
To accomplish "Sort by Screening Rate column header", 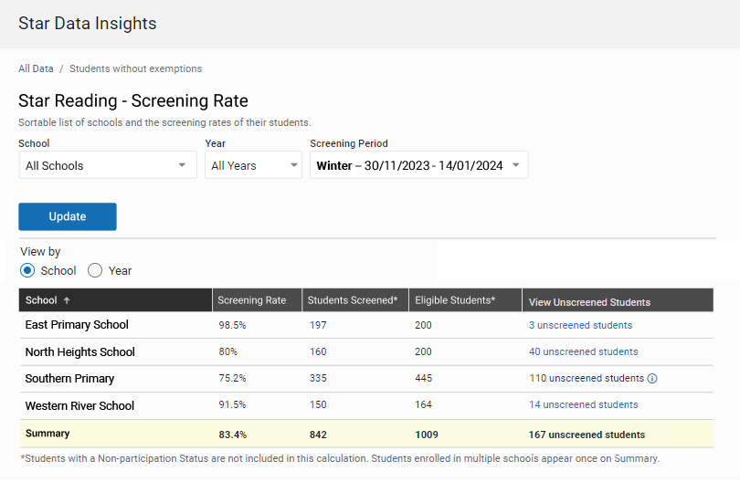I will 257,300.
